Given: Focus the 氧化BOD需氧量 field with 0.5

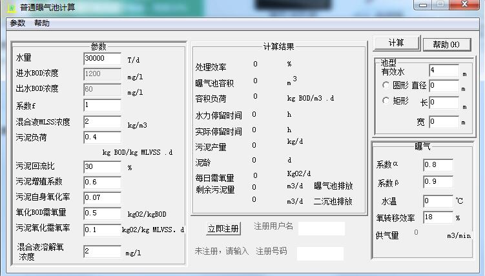Looking at the screenshot, I should point(103,213).
